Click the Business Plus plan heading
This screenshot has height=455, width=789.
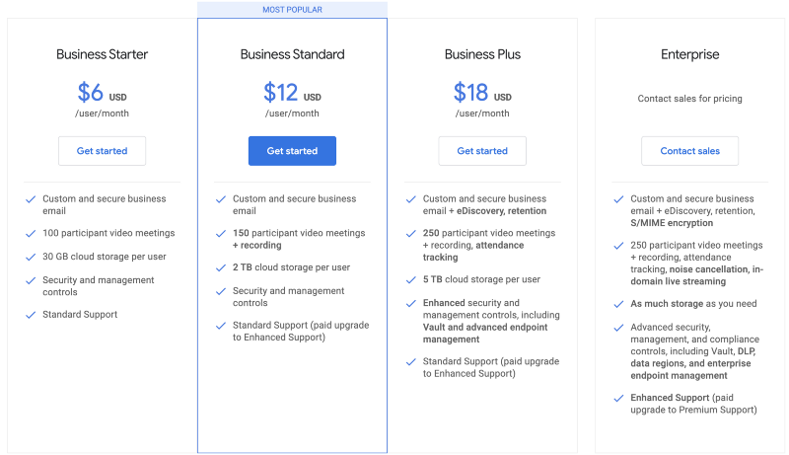(482, 54)
